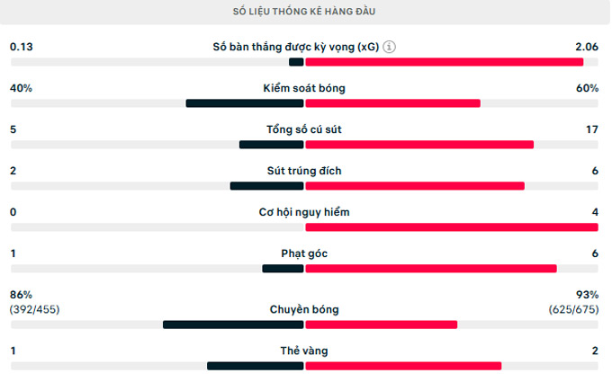Select the red total shots bar for 17
The width and height of the screenshot is (612, 382).
[419, 145]
